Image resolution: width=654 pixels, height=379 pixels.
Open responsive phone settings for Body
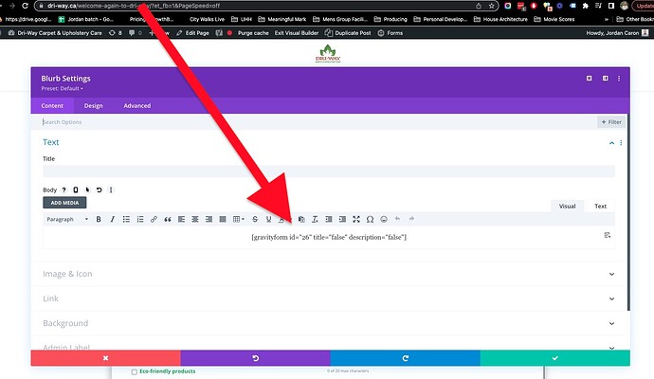[76, 190]
